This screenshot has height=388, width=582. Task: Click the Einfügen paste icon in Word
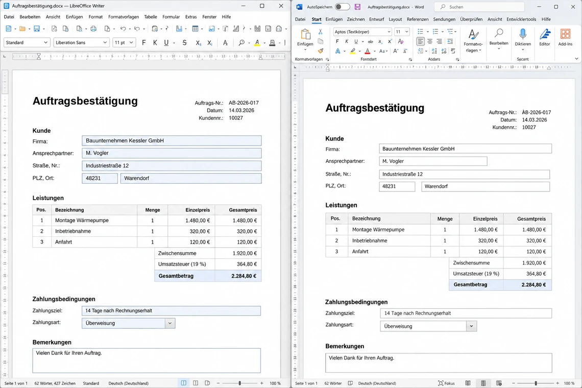305,34
